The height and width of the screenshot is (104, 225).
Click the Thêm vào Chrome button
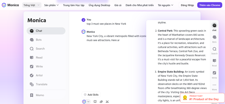coord(210,5)
